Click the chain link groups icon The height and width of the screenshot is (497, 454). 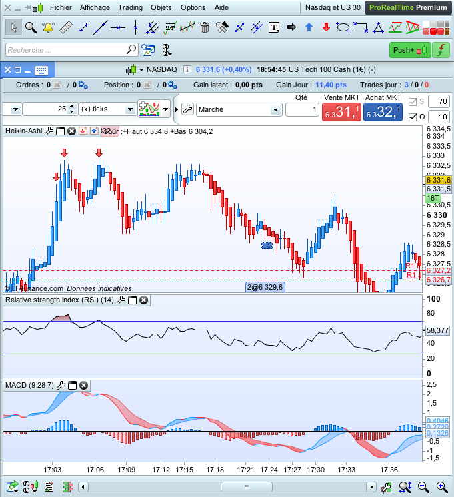167,50
